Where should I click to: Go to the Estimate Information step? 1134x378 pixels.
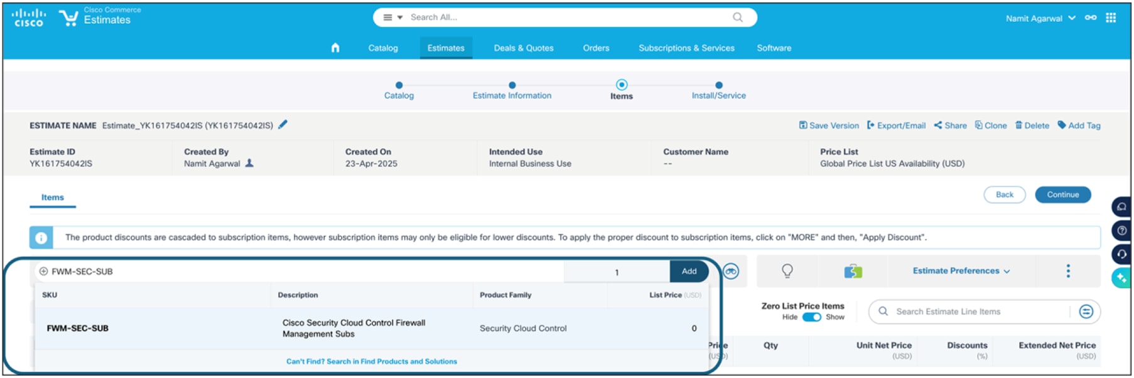512,91
